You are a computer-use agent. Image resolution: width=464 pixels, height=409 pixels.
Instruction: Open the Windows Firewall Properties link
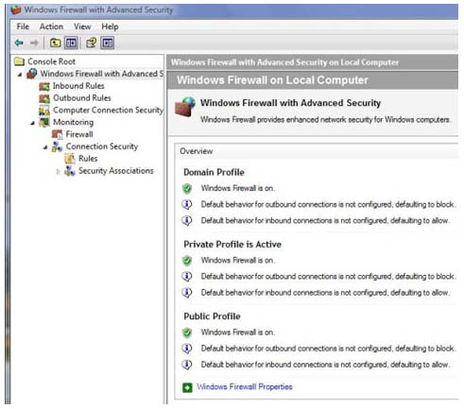click(245, 386)
